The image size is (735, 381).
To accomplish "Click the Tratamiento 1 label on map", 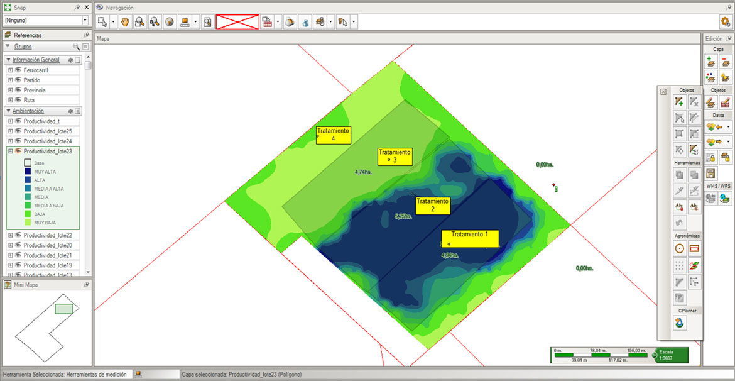I will tap(470, 239).
